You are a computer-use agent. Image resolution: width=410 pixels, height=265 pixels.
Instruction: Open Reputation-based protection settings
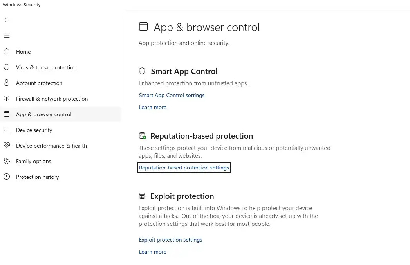point(184,167)
